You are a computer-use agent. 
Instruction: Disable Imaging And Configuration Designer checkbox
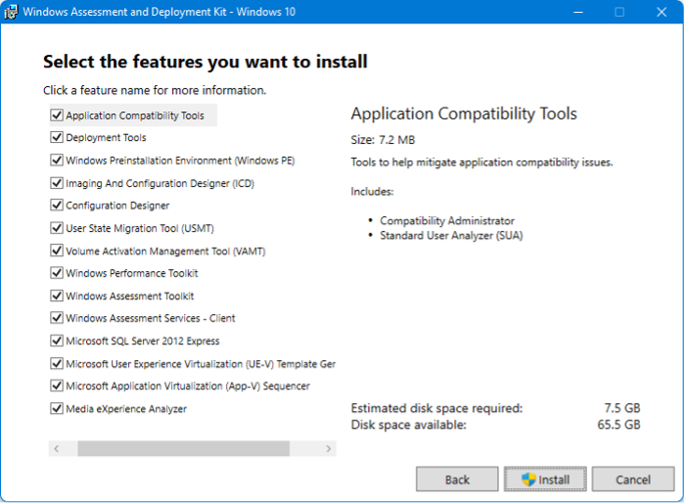pyautogui.click(x=56, y=183)
